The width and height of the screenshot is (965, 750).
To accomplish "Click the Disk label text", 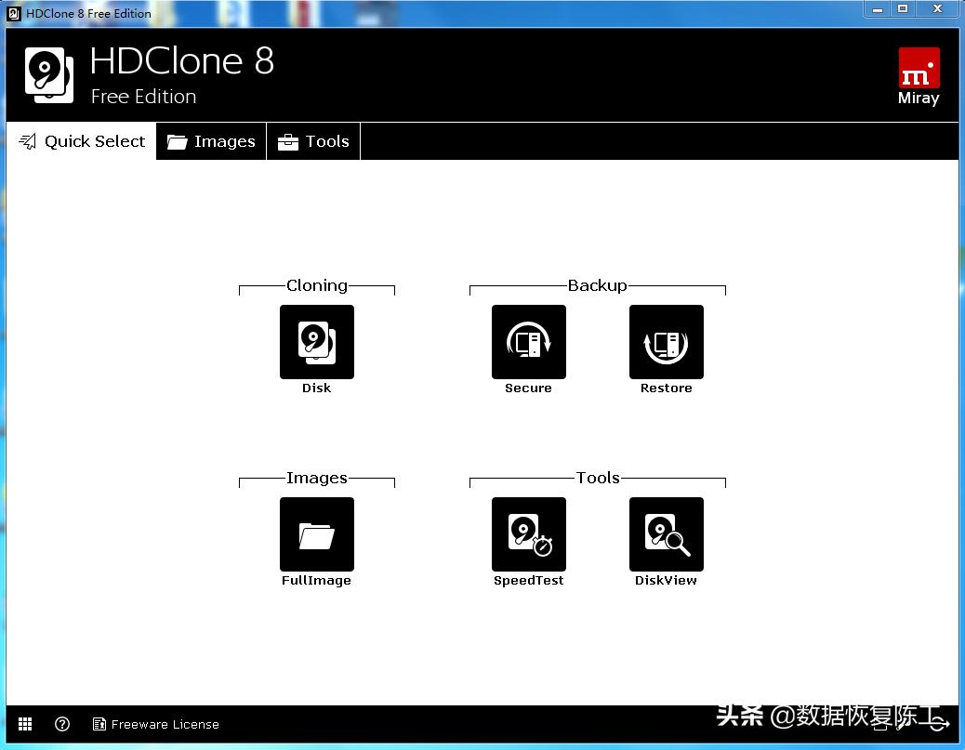I will tap(316, 388).
